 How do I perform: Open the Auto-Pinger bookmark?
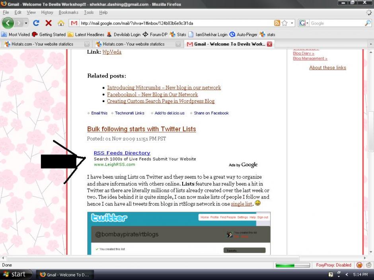click(243, 35)
